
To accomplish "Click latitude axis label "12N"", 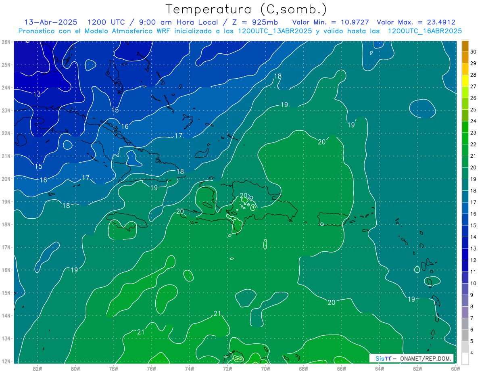I will point(6,361).
